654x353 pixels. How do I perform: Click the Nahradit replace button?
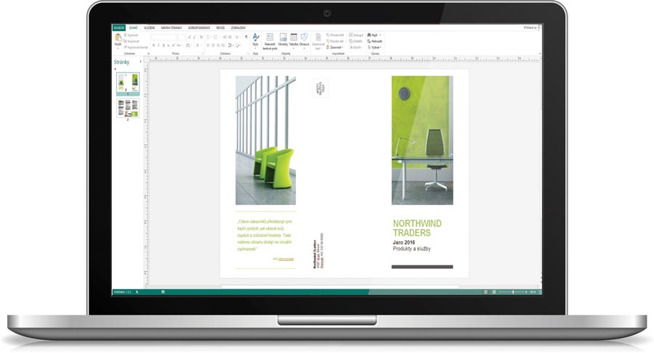[x=374, y=41]
